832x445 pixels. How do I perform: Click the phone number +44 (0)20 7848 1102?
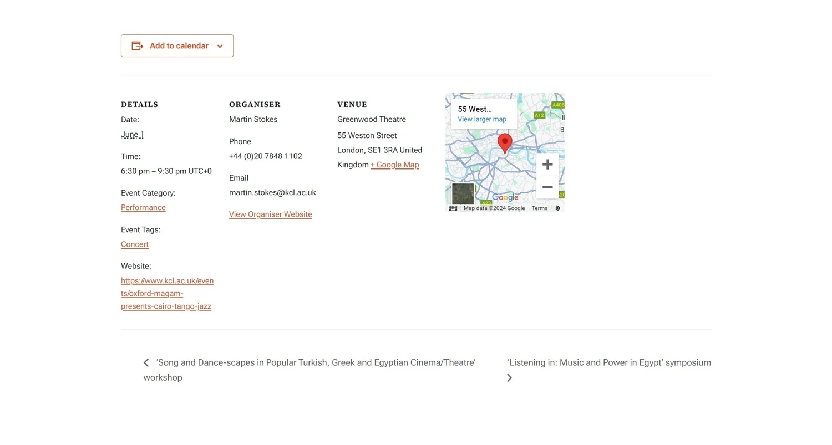266,156
